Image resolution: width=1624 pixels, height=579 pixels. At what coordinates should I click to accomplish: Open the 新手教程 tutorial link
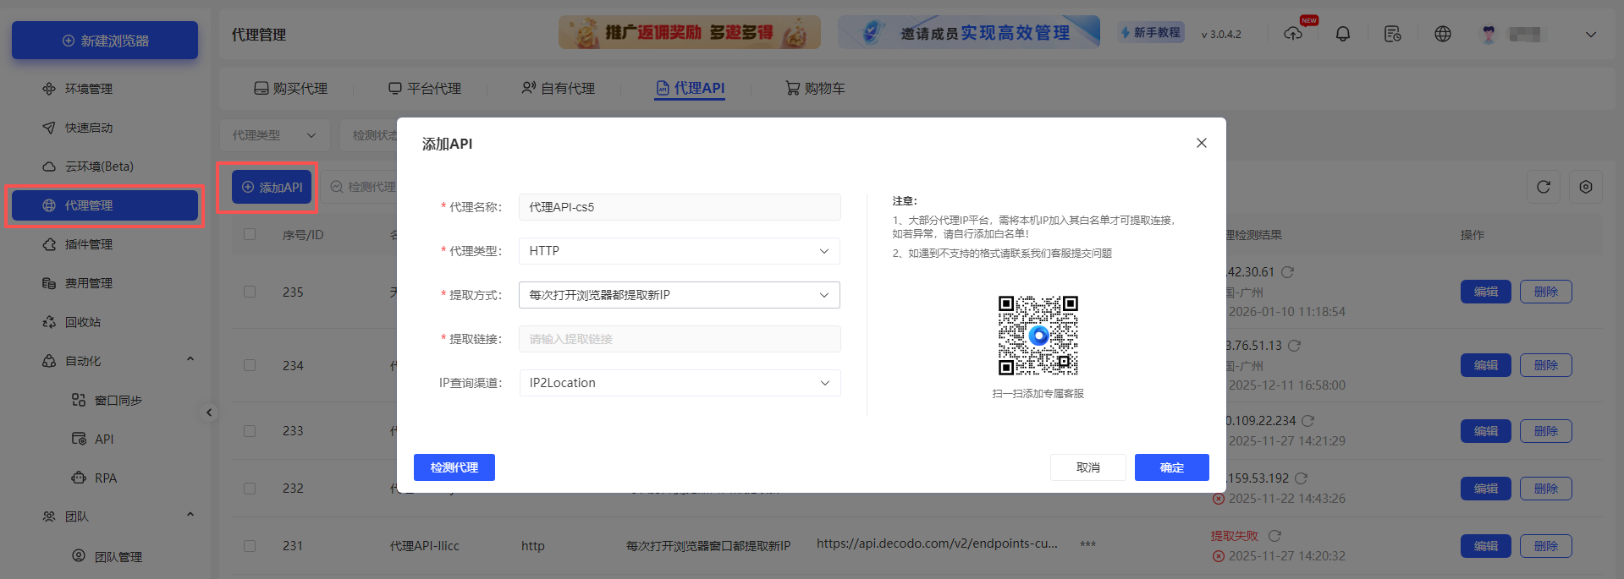(x=1151, y=32)
